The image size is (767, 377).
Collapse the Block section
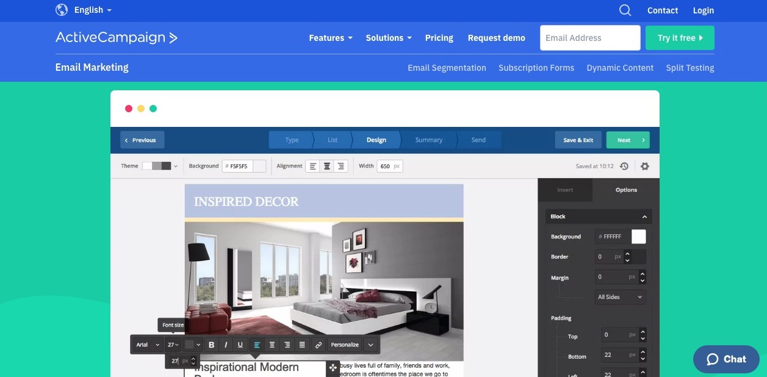click(644, 217)
